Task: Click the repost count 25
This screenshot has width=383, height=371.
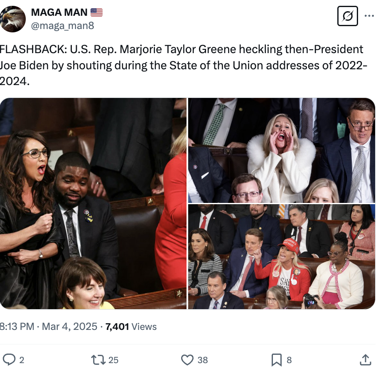Action: tap(113, 360)
